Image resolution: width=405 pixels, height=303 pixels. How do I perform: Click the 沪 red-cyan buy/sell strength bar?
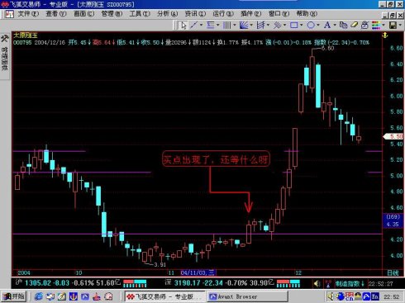pos(135,283)
